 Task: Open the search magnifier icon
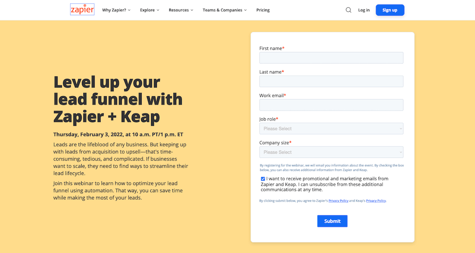348,10
